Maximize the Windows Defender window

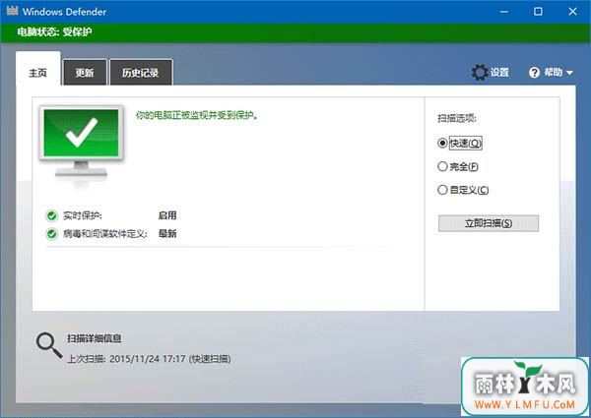pyautogui.click(x=538, y=12)
